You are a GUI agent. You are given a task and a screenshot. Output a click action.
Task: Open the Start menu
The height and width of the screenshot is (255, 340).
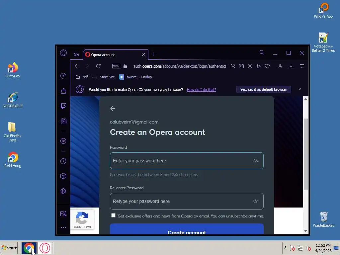coord(9,248)
